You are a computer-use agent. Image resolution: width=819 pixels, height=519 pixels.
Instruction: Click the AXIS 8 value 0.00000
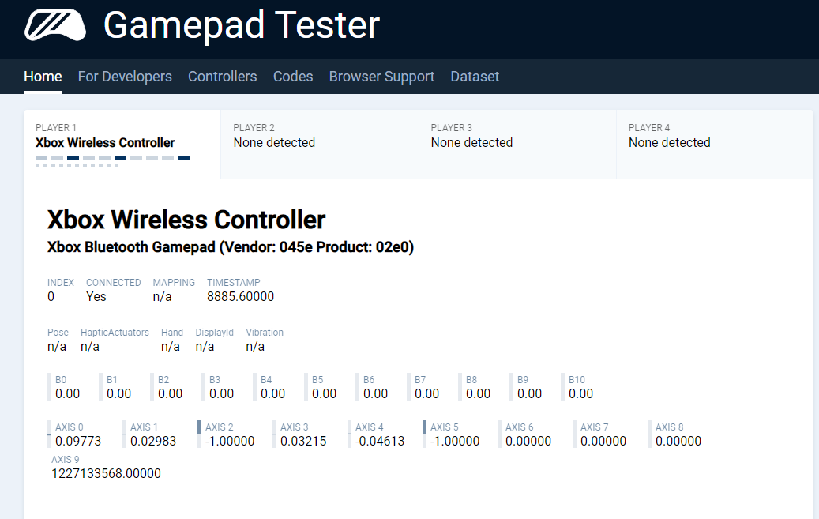pos(678,441)
